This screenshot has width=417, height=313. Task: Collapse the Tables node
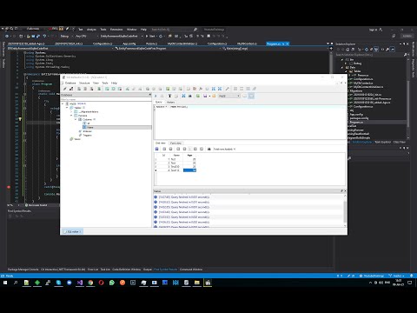coord(67,108)
